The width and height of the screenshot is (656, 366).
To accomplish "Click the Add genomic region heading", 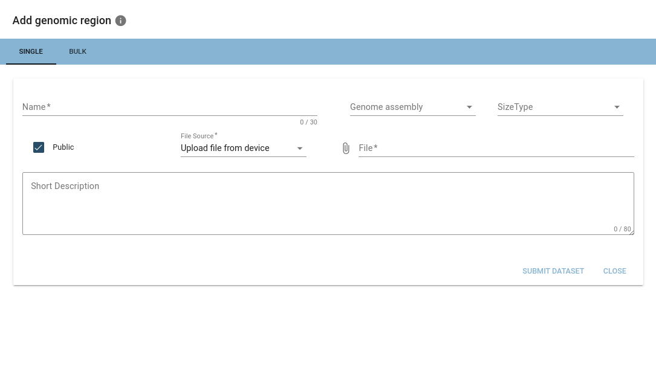I will pos(62,21).
